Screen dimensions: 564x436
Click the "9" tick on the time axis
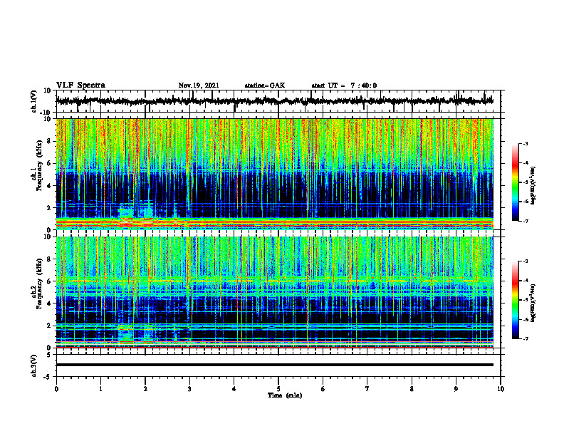pyautogui.click(x=456, y=389)
